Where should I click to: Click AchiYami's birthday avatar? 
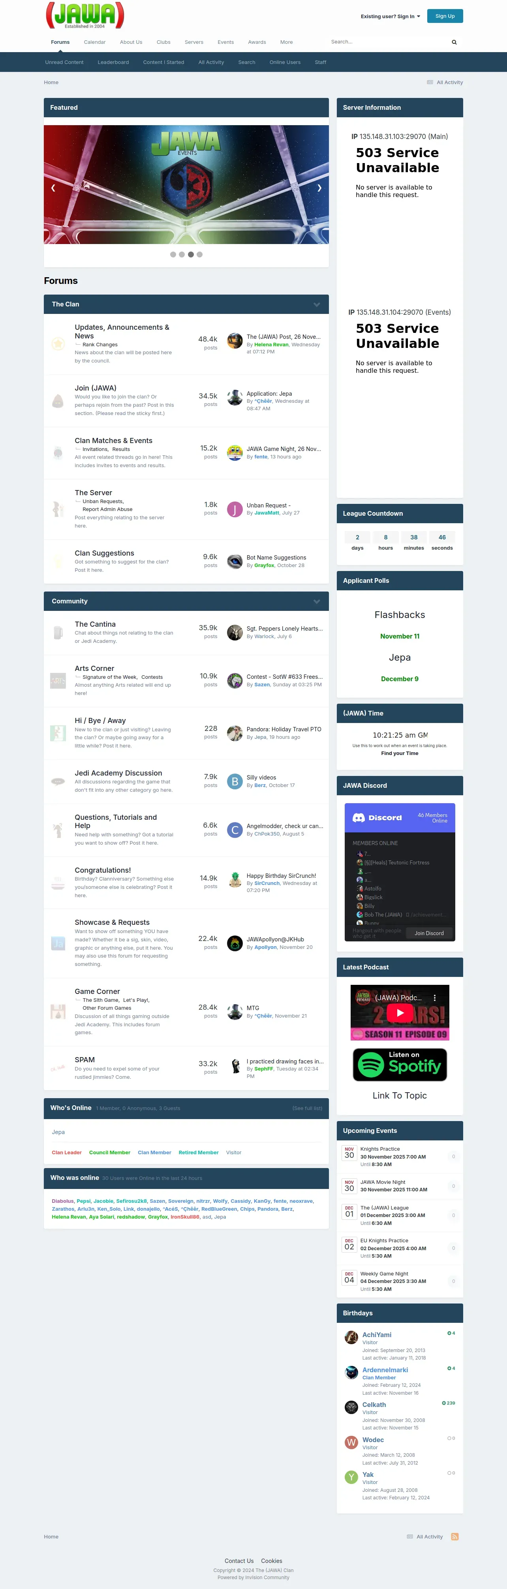[351, 1337]
